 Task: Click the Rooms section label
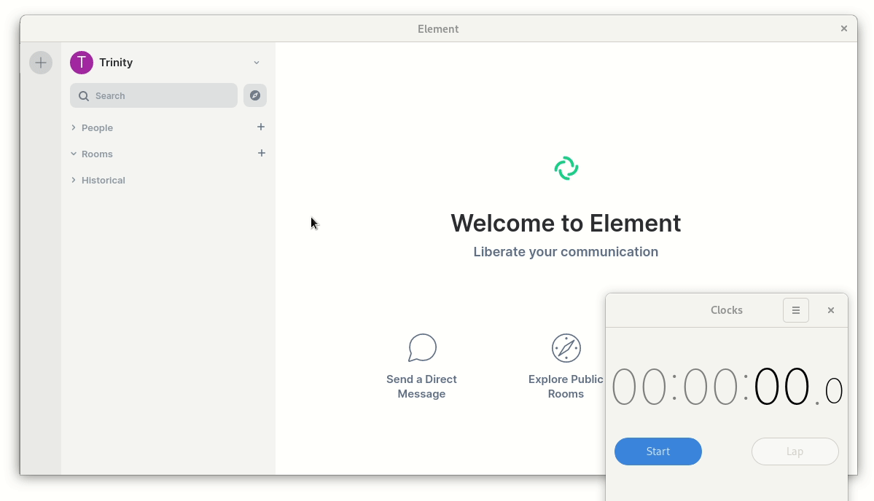click(x=97, y=154)
